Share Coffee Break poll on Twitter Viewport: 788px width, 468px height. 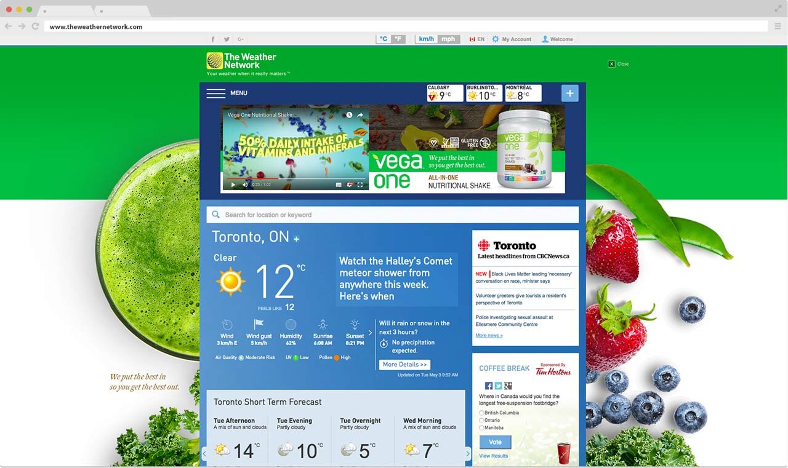tap(499, 386)
